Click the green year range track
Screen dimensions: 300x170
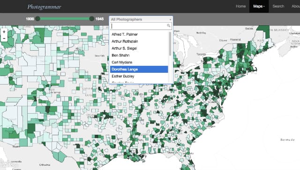coord(65,19)
